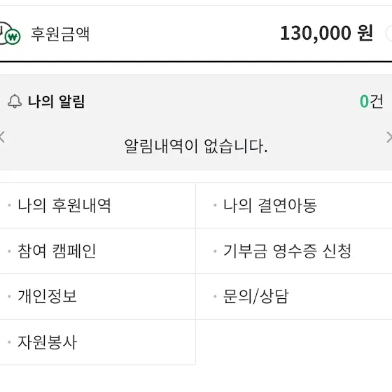Click the 나의 알림 heading
The height and width of the screenshot is (392, 392).
pos(57,101)
